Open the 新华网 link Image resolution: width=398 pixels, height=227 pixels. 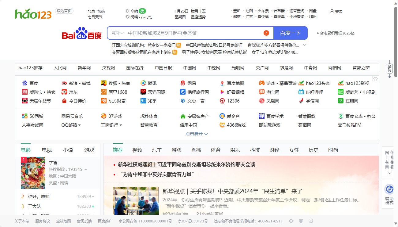click(84, 68)
